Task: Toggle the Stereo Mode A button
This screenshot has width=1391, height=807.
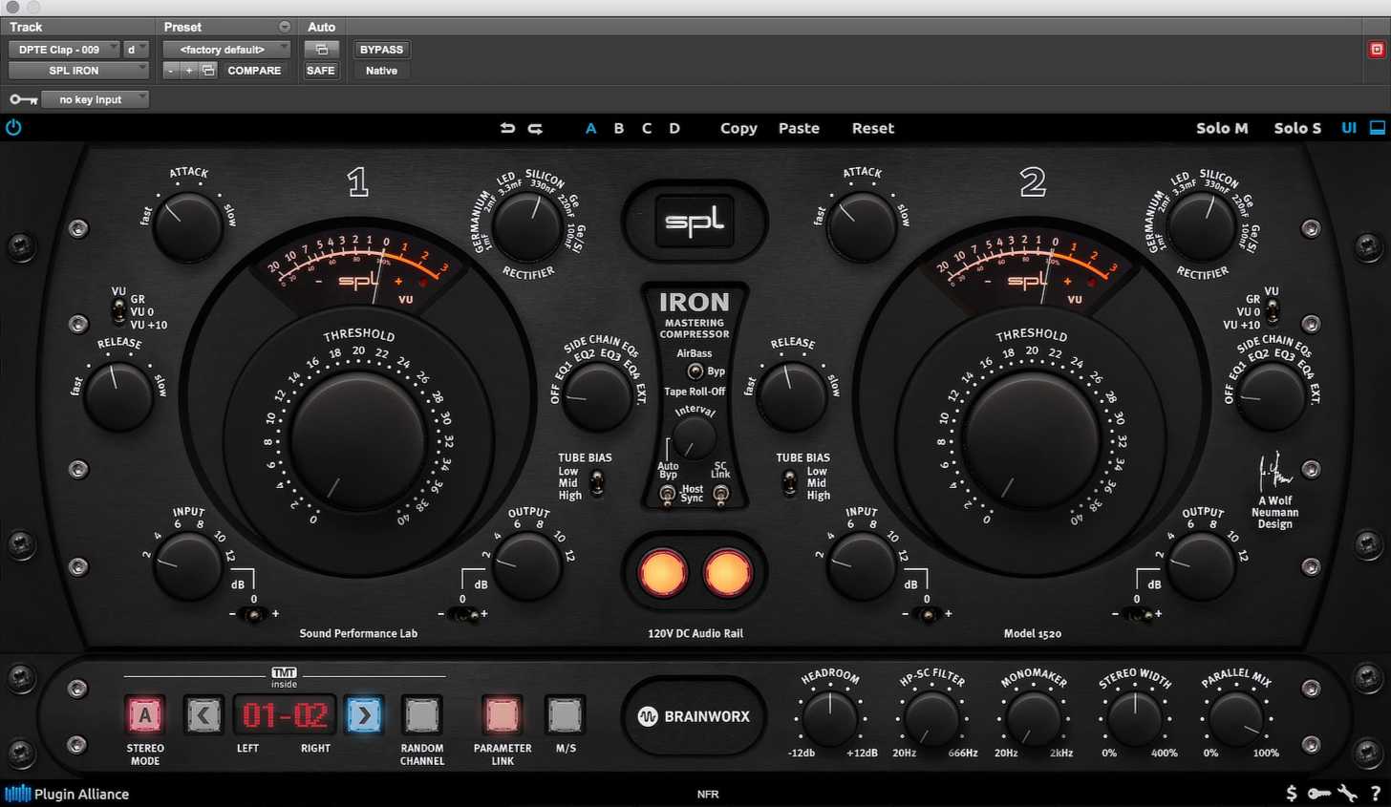Action: point(145,714)
